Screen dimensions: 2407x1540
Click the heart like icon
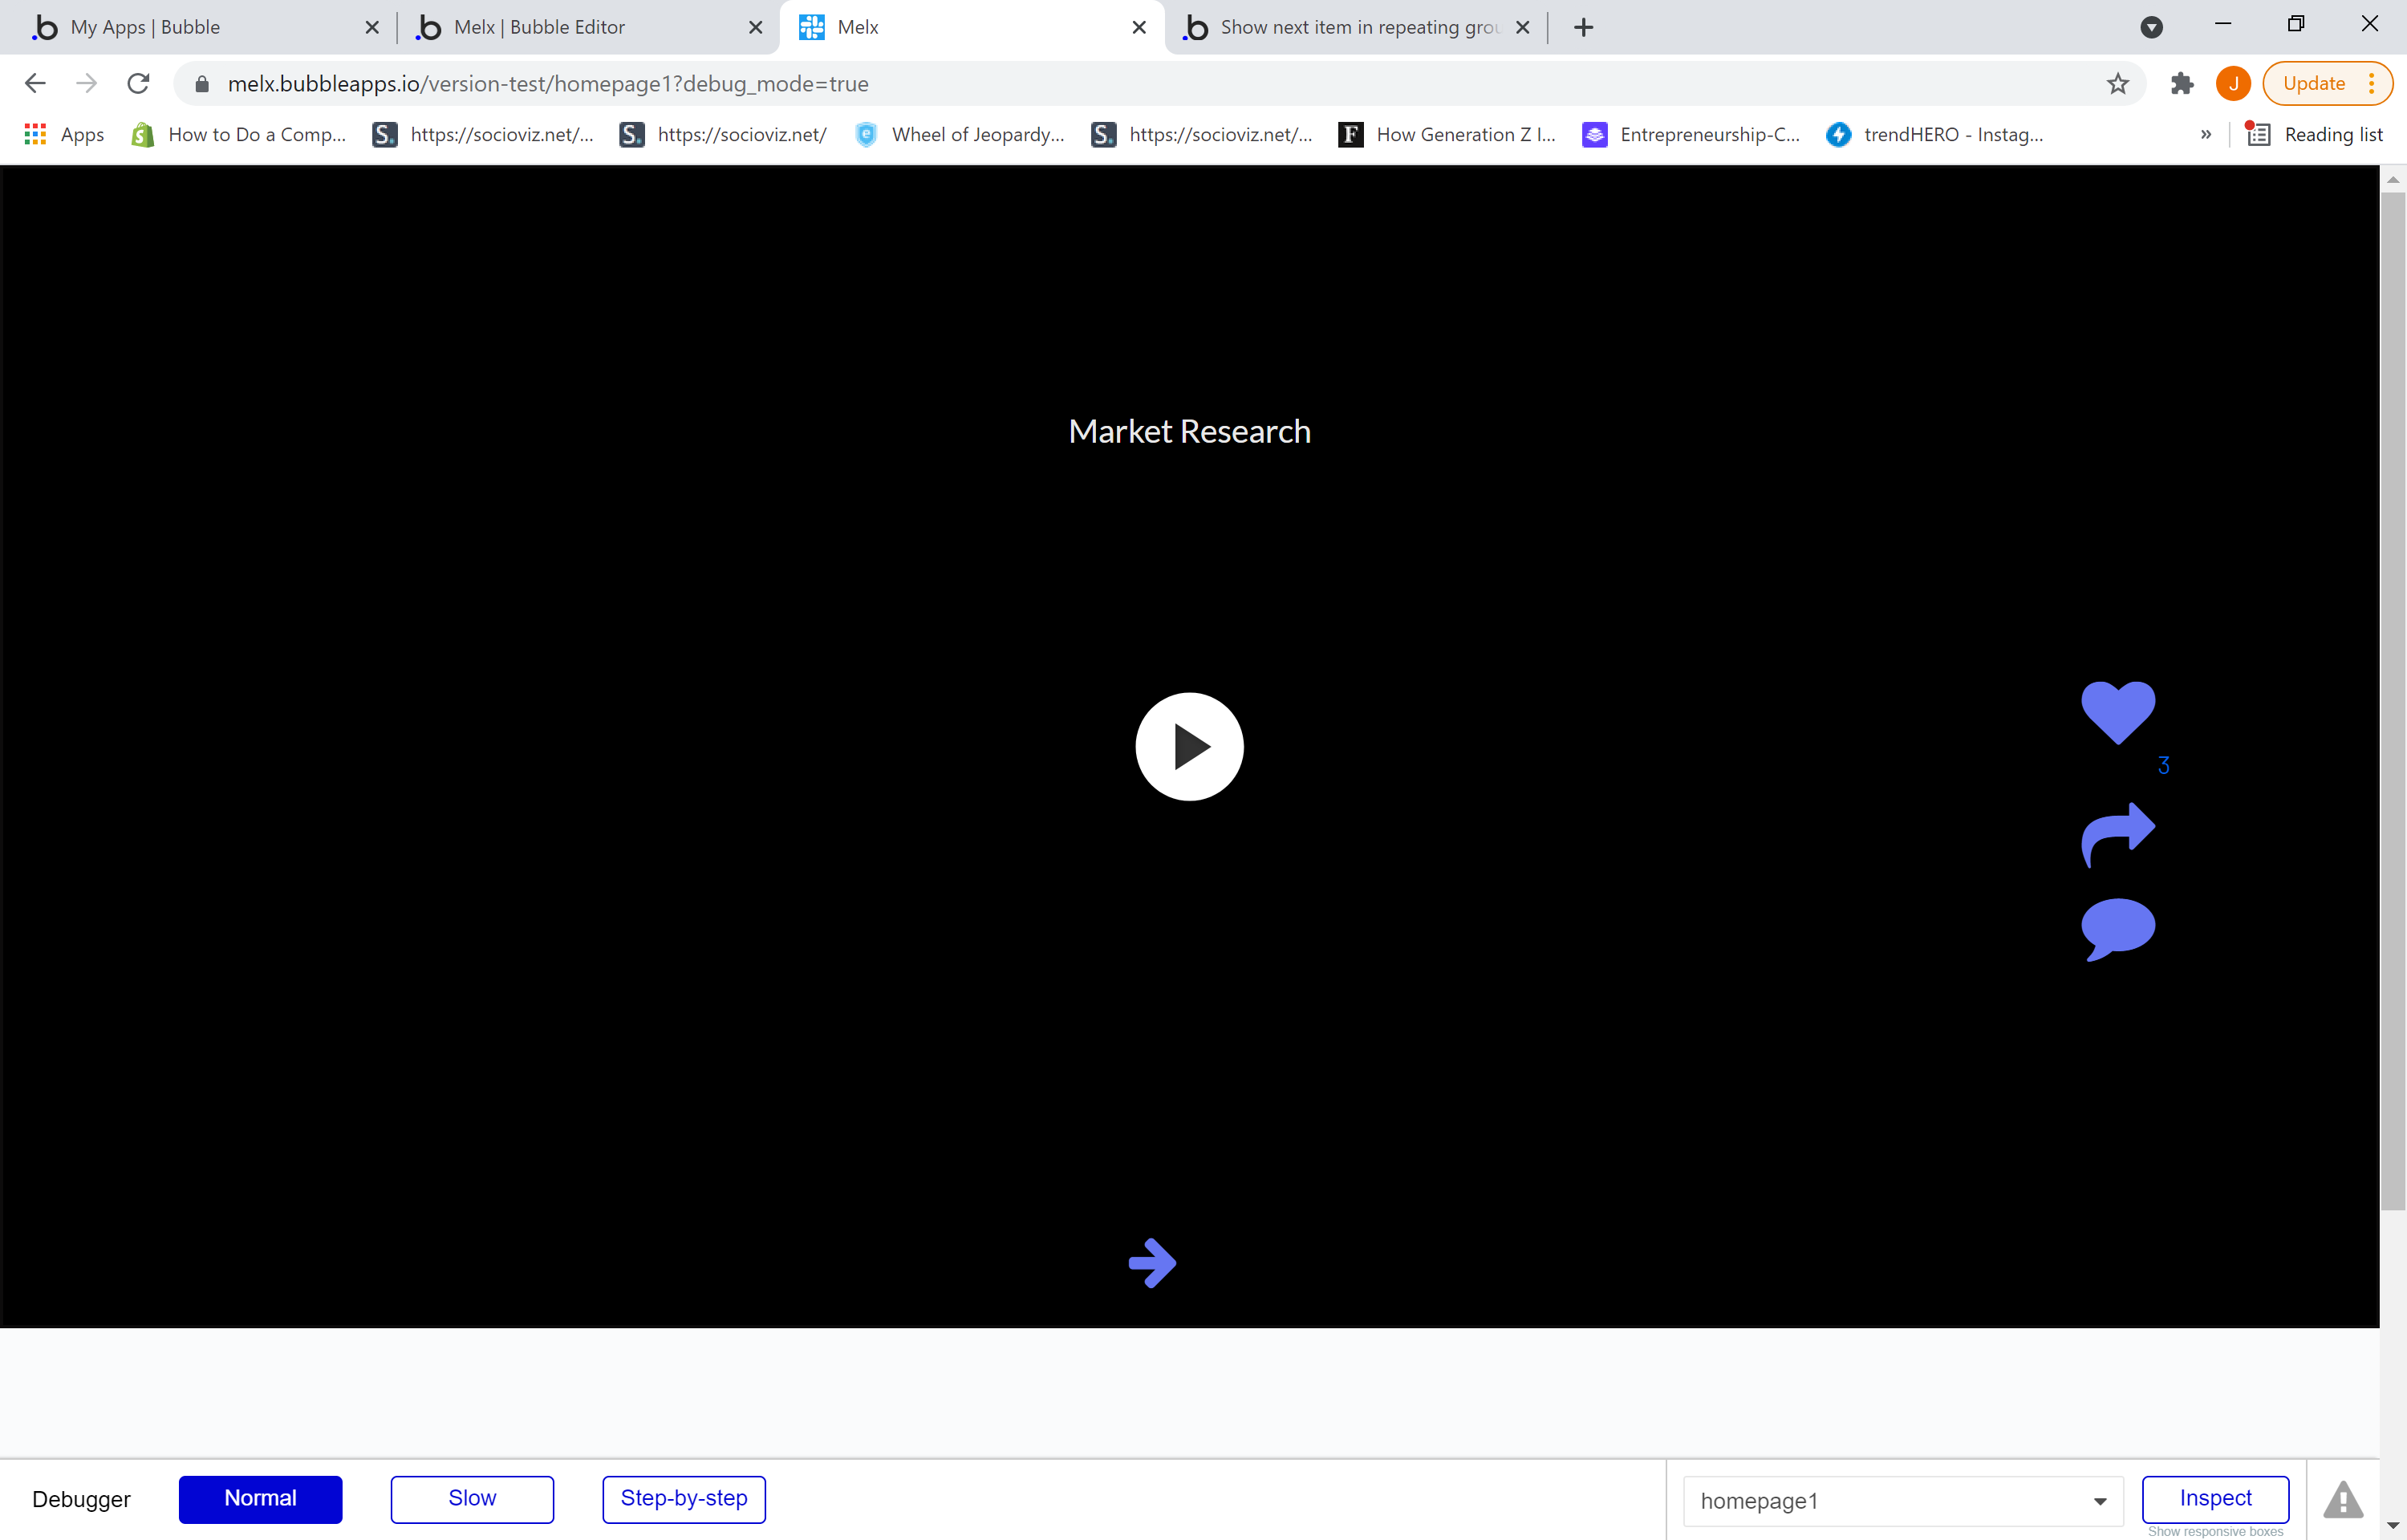click(x=2117, y=711)
